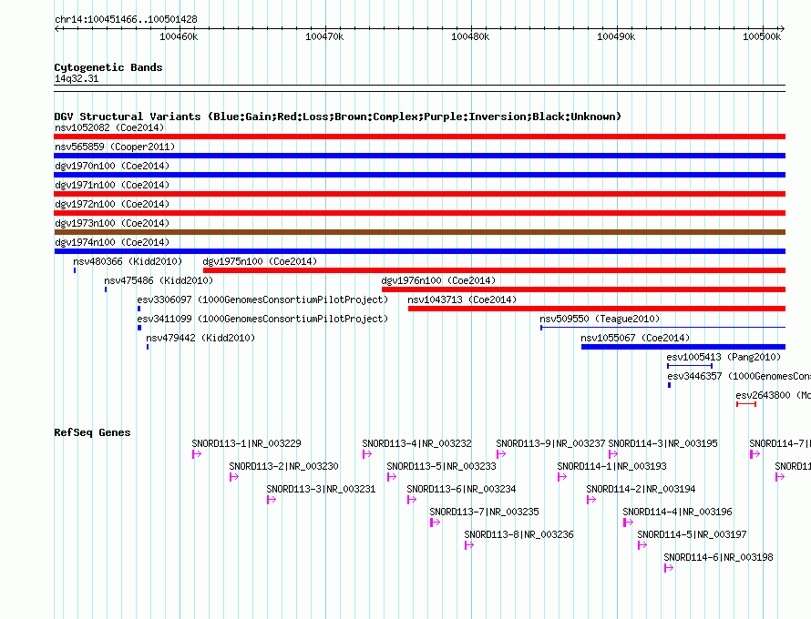Click the 100490k ruler position

pyautogui.click(x=617, y=36)
